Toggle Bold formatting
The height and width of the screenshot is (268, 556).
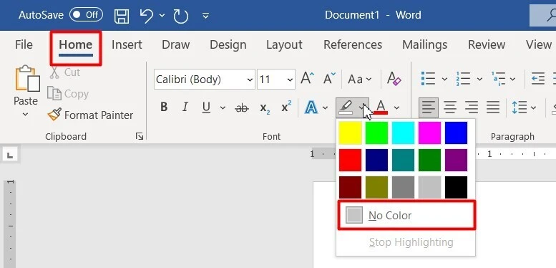click(163, 107)
